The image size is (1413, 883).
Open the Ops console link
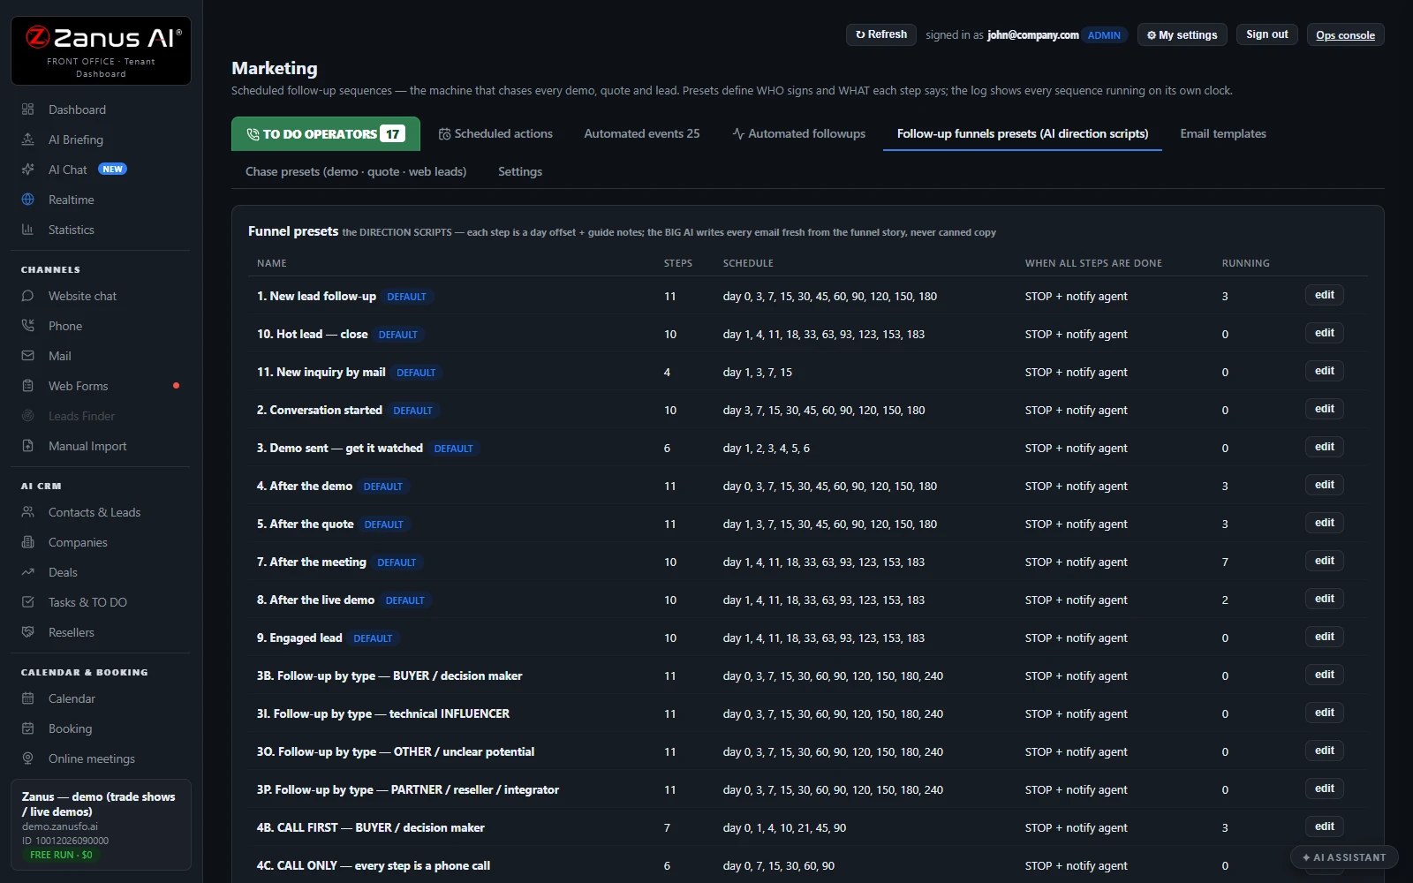(x=1345, y=35)
